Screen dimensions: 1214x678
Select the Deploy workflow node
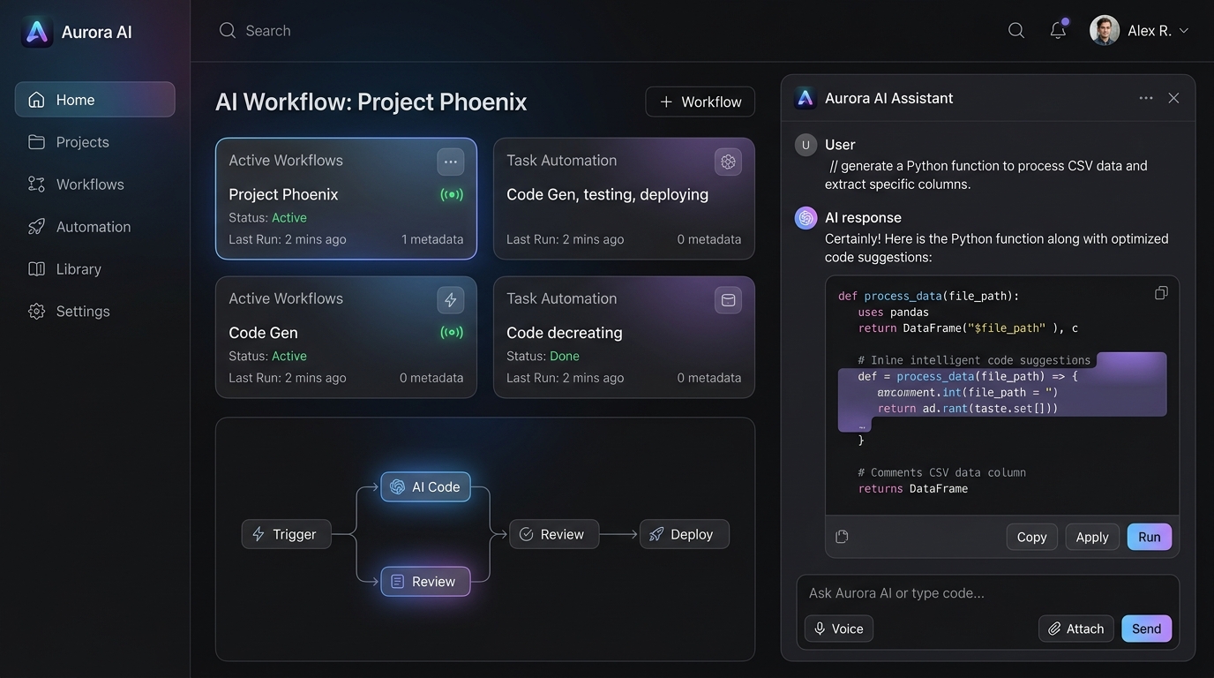point(685,534)
